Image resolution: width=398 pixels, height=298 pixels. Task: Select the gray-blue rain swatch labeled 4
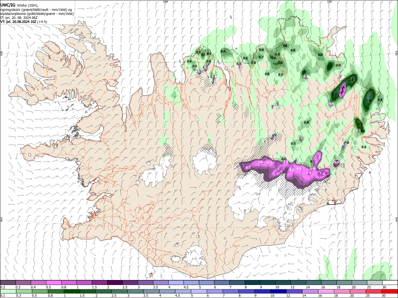point(167,291)
